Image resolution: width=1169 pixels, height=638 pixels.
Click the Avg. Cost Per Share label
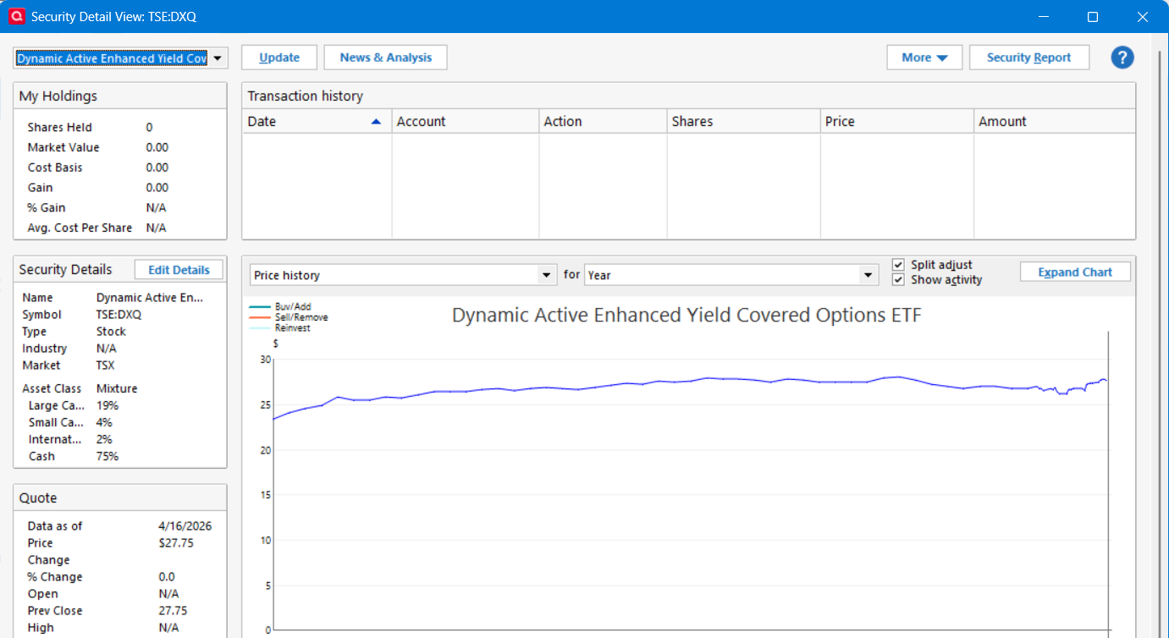tap(80, 228)
